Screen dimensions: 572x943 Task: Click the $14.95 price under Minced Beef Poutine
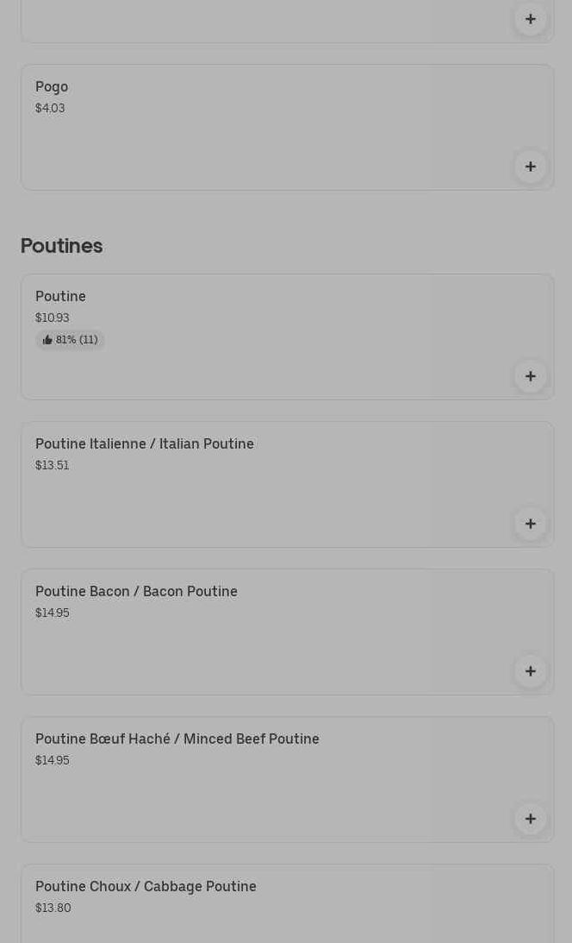point(52,761)
